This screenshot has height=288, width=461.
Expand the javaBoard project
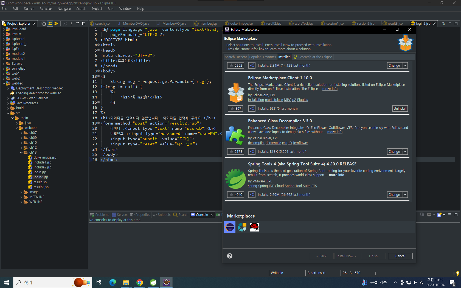tap(4, 29)
